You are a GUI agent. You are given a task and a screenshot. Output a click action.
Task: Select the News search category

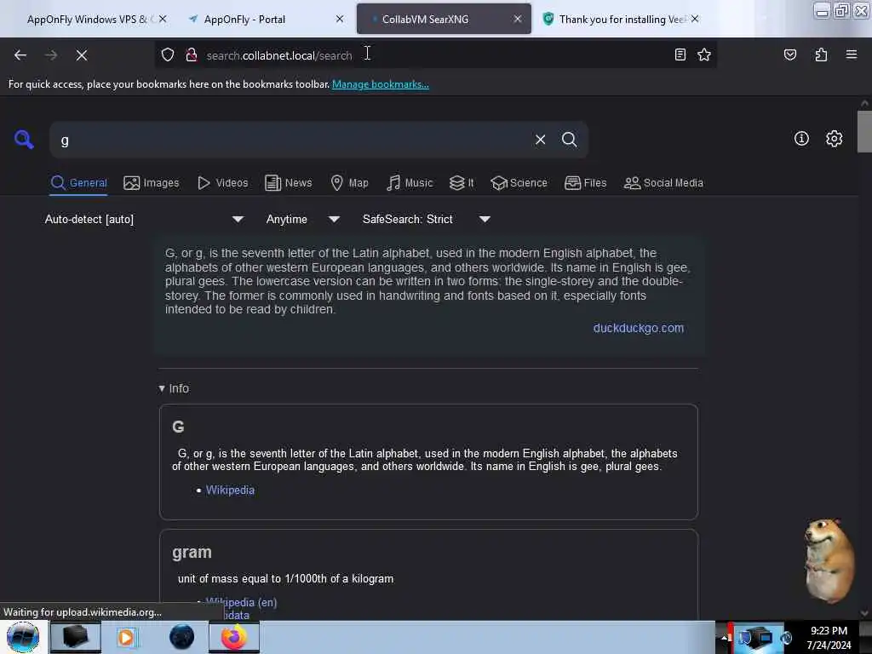click(x=289, y=183)
